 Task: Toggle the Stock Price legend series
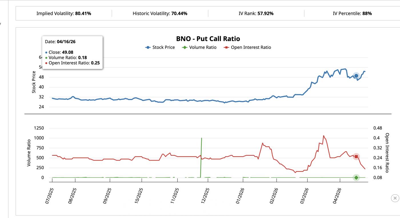pos(160,47)
